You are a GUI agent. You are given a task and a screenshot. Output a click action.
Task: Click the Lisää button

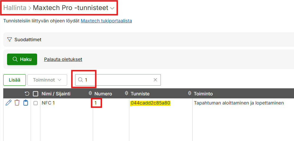click(x=15, y=80)
